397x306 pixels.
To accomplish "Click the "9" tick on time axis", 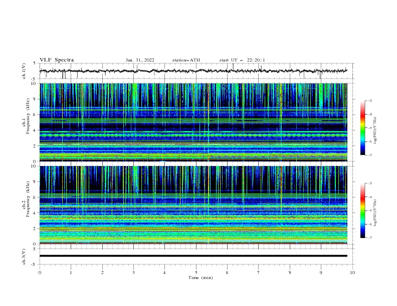I will pos(321,272).
